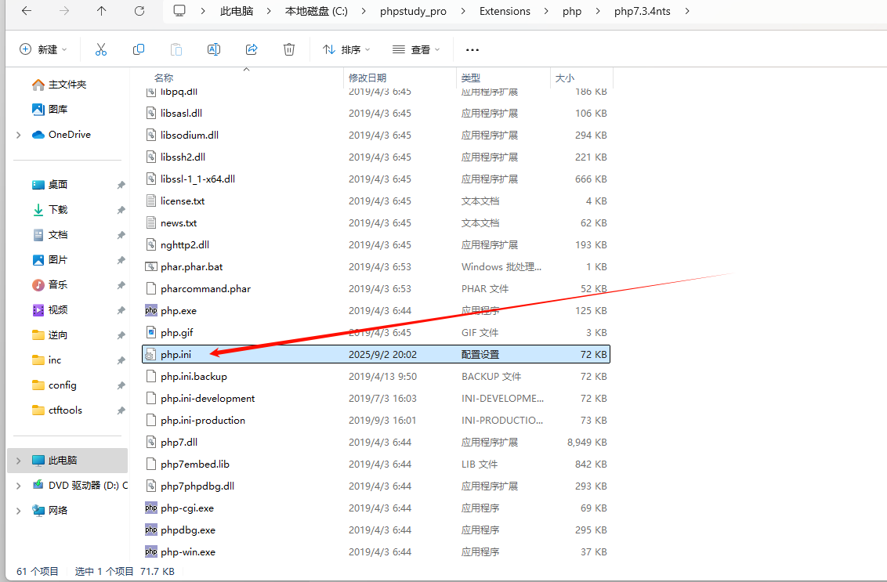Viewport: 887px width, 582px height.
Task: Click the Share icon in toolbar
Action: pos(252,49)
